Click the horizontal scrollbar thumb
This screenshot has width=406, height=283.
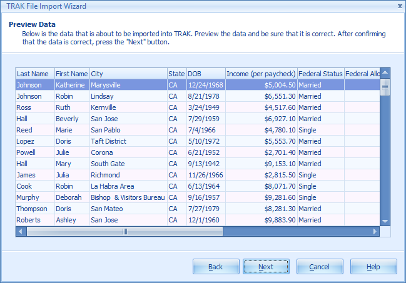125,231
